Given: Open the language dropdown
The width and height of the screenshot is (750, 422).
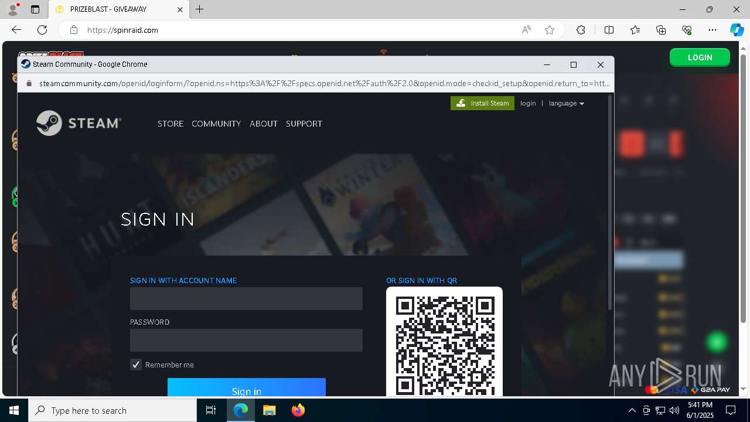Looking at the screenshot, I should point(567,103).
